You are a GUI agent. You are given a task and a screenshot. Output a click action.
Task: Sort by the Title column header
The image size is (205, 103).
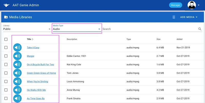(x=29, y=39)
